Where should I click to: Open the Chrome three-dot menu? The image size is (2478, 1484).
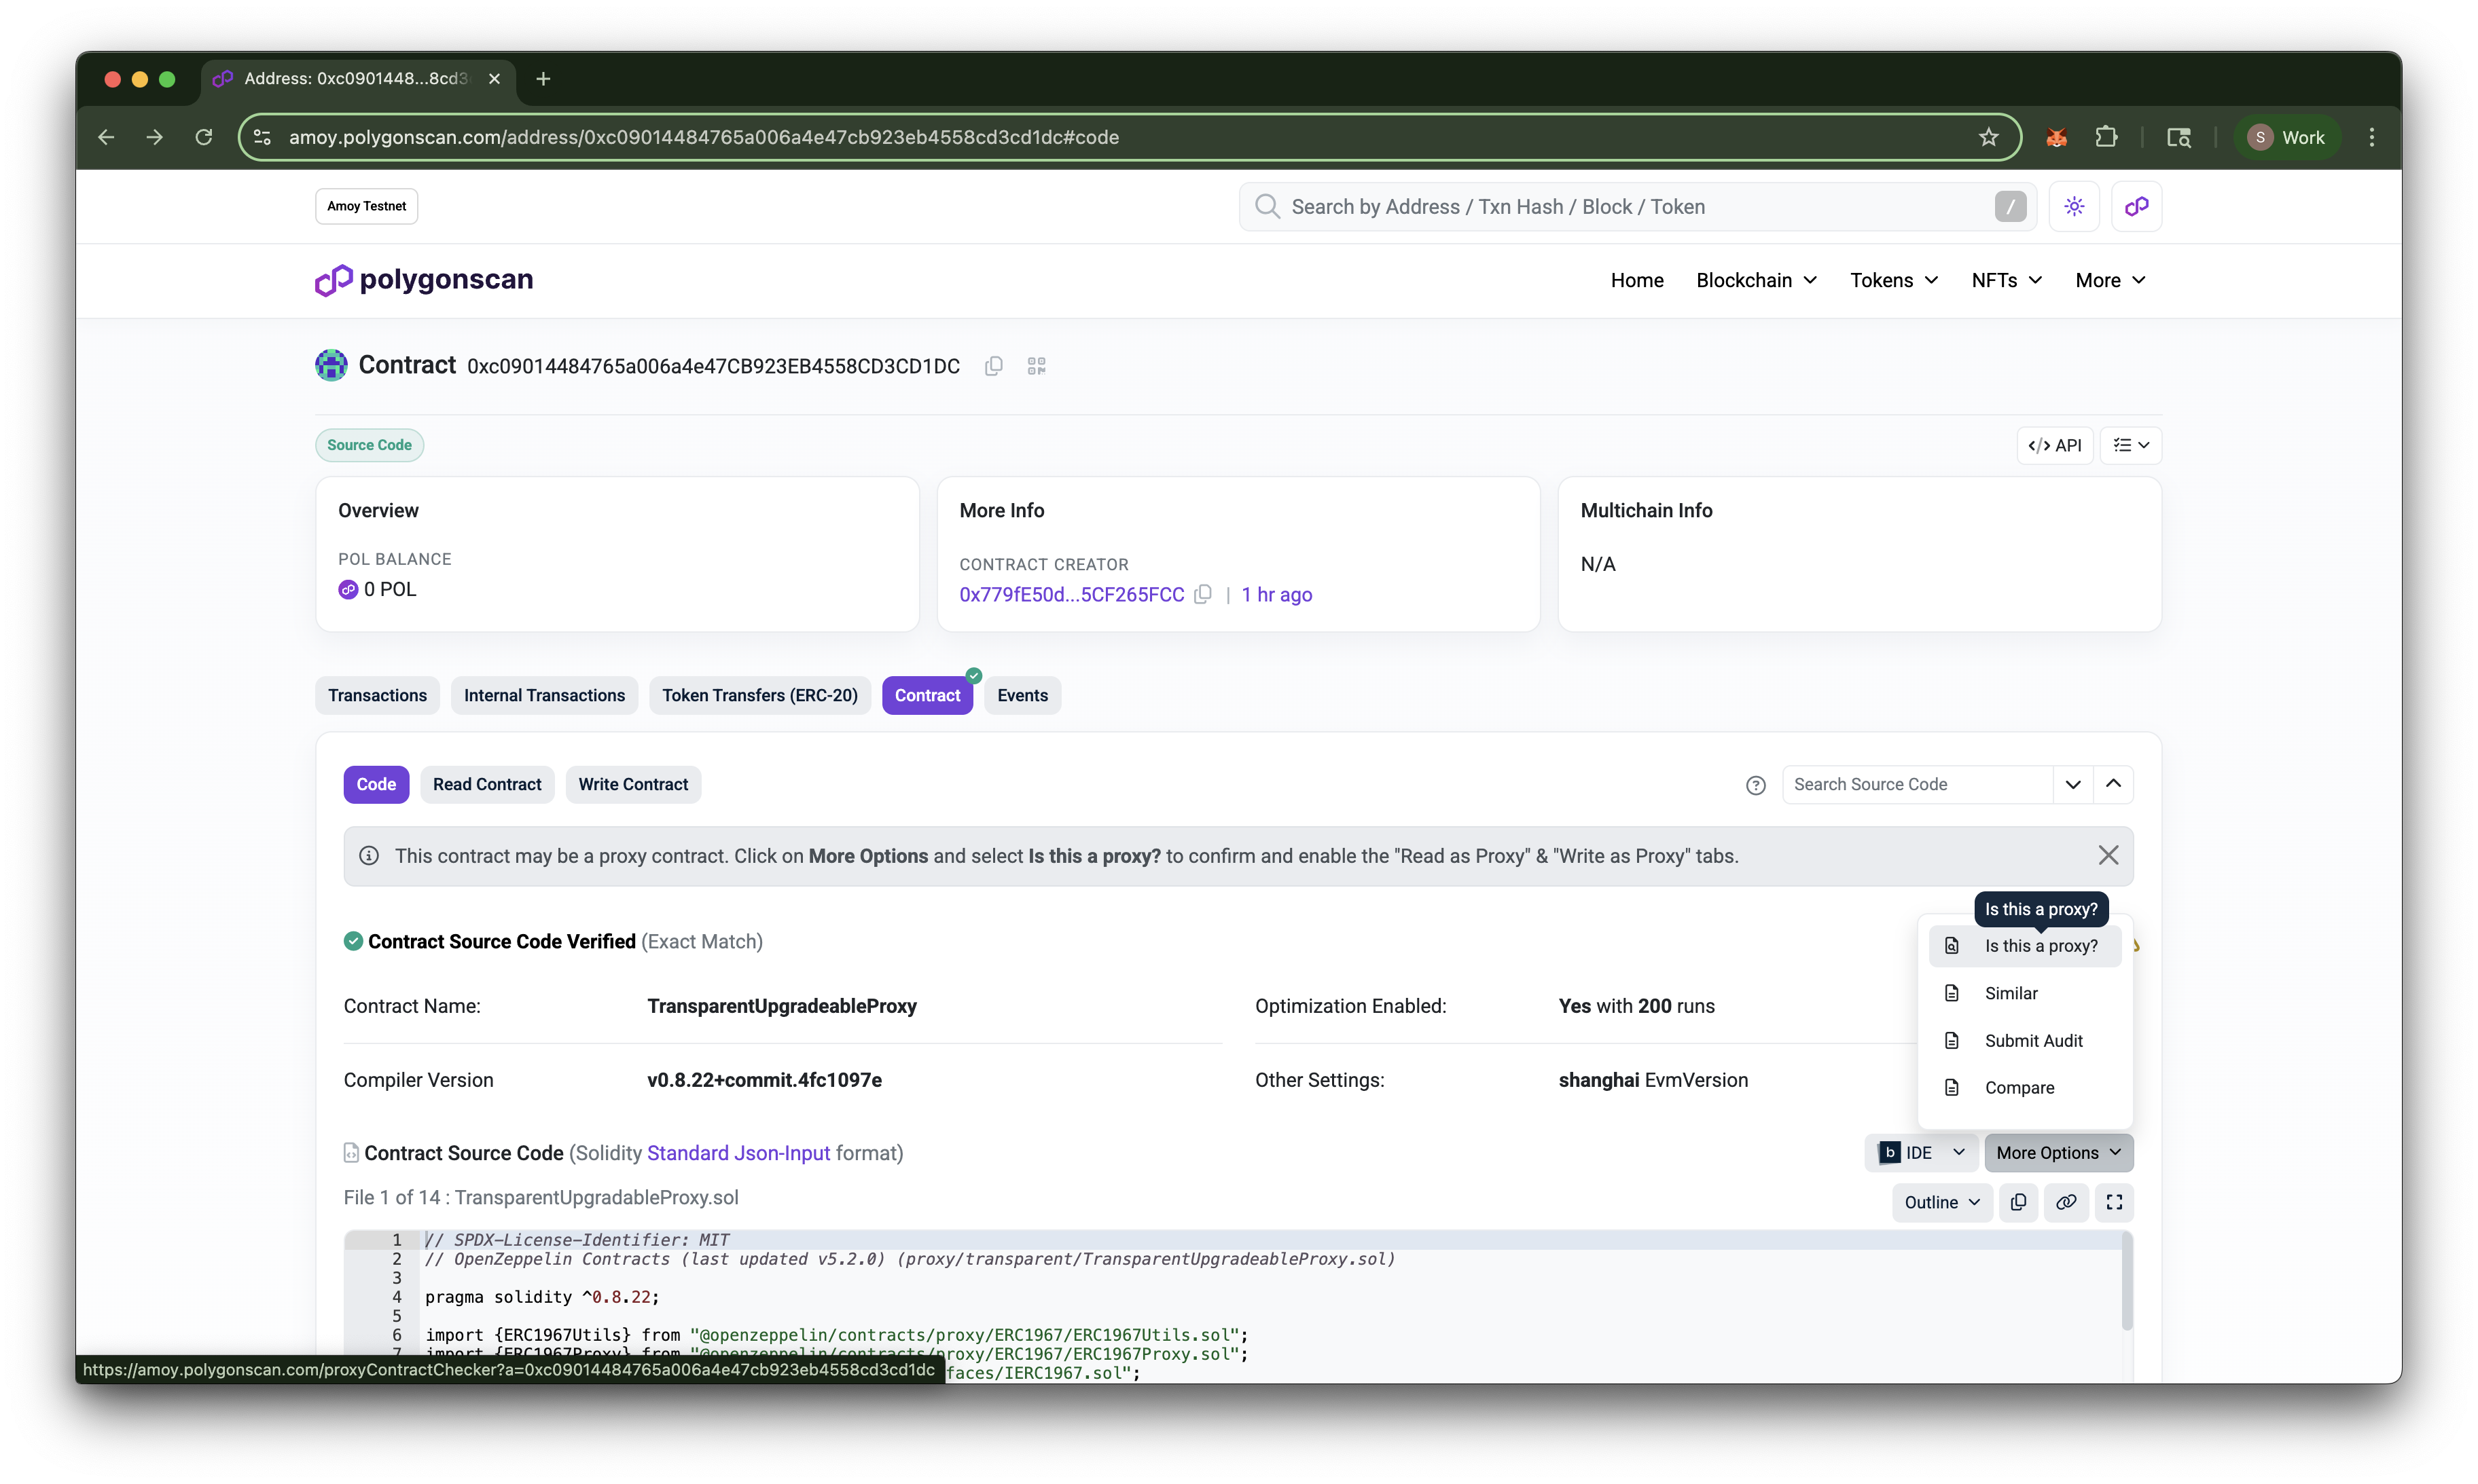[2372, 137]
